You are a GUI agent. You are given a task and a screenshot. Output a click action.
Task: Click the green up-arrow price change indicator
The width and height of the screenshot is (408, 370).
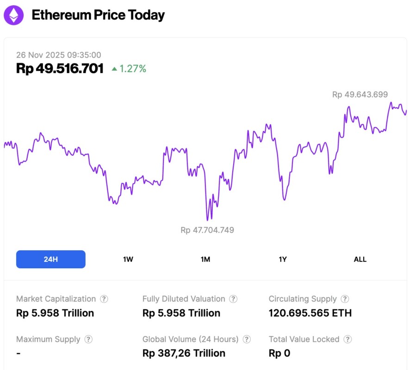pos(114,69)
